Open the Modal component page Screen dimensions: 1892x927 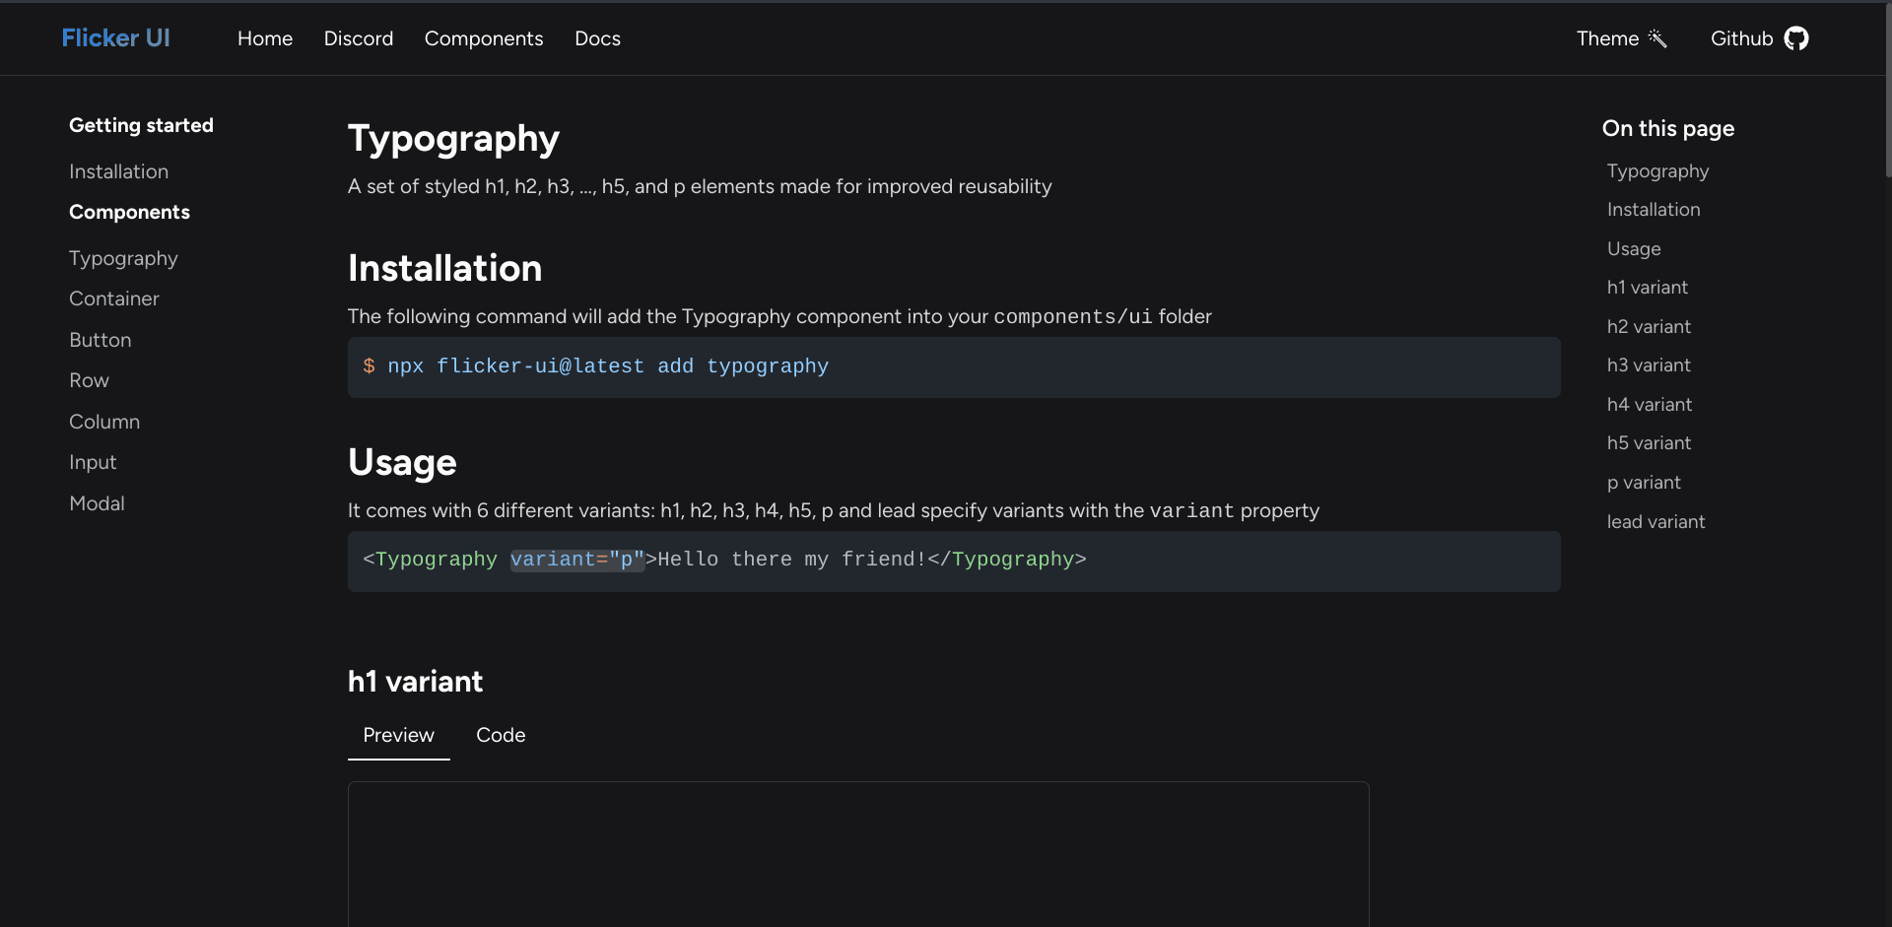click(97, 503)
